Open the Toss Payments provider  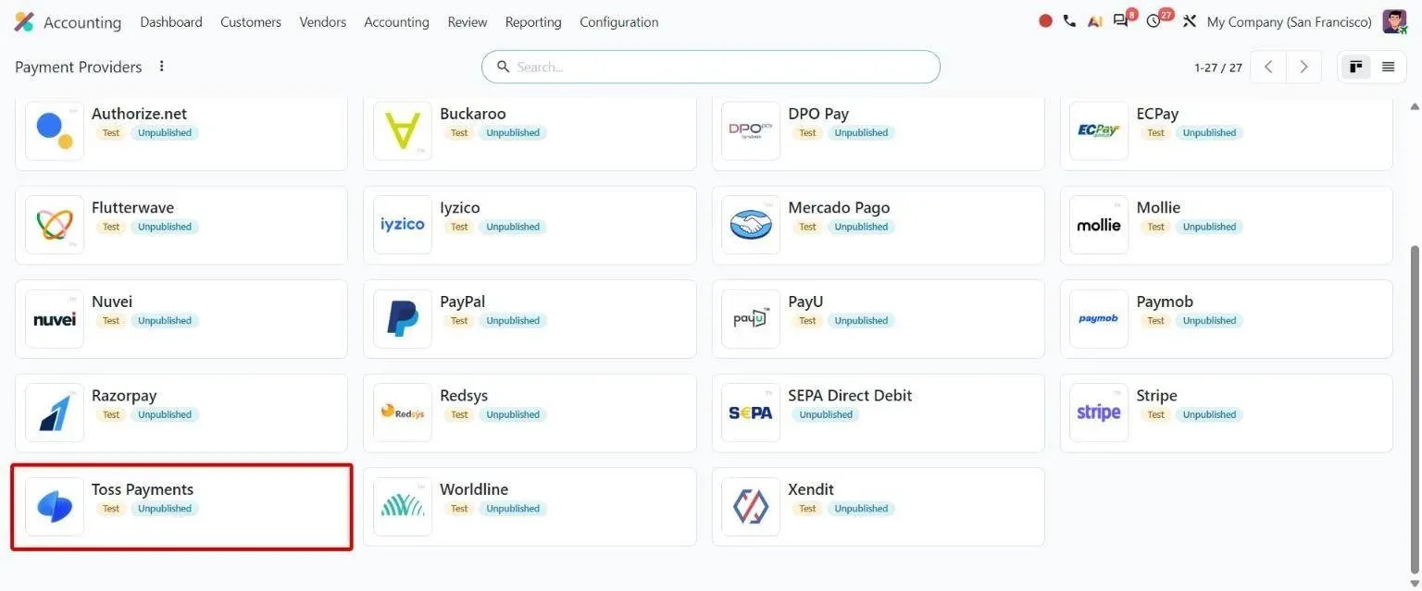point(181,507)
